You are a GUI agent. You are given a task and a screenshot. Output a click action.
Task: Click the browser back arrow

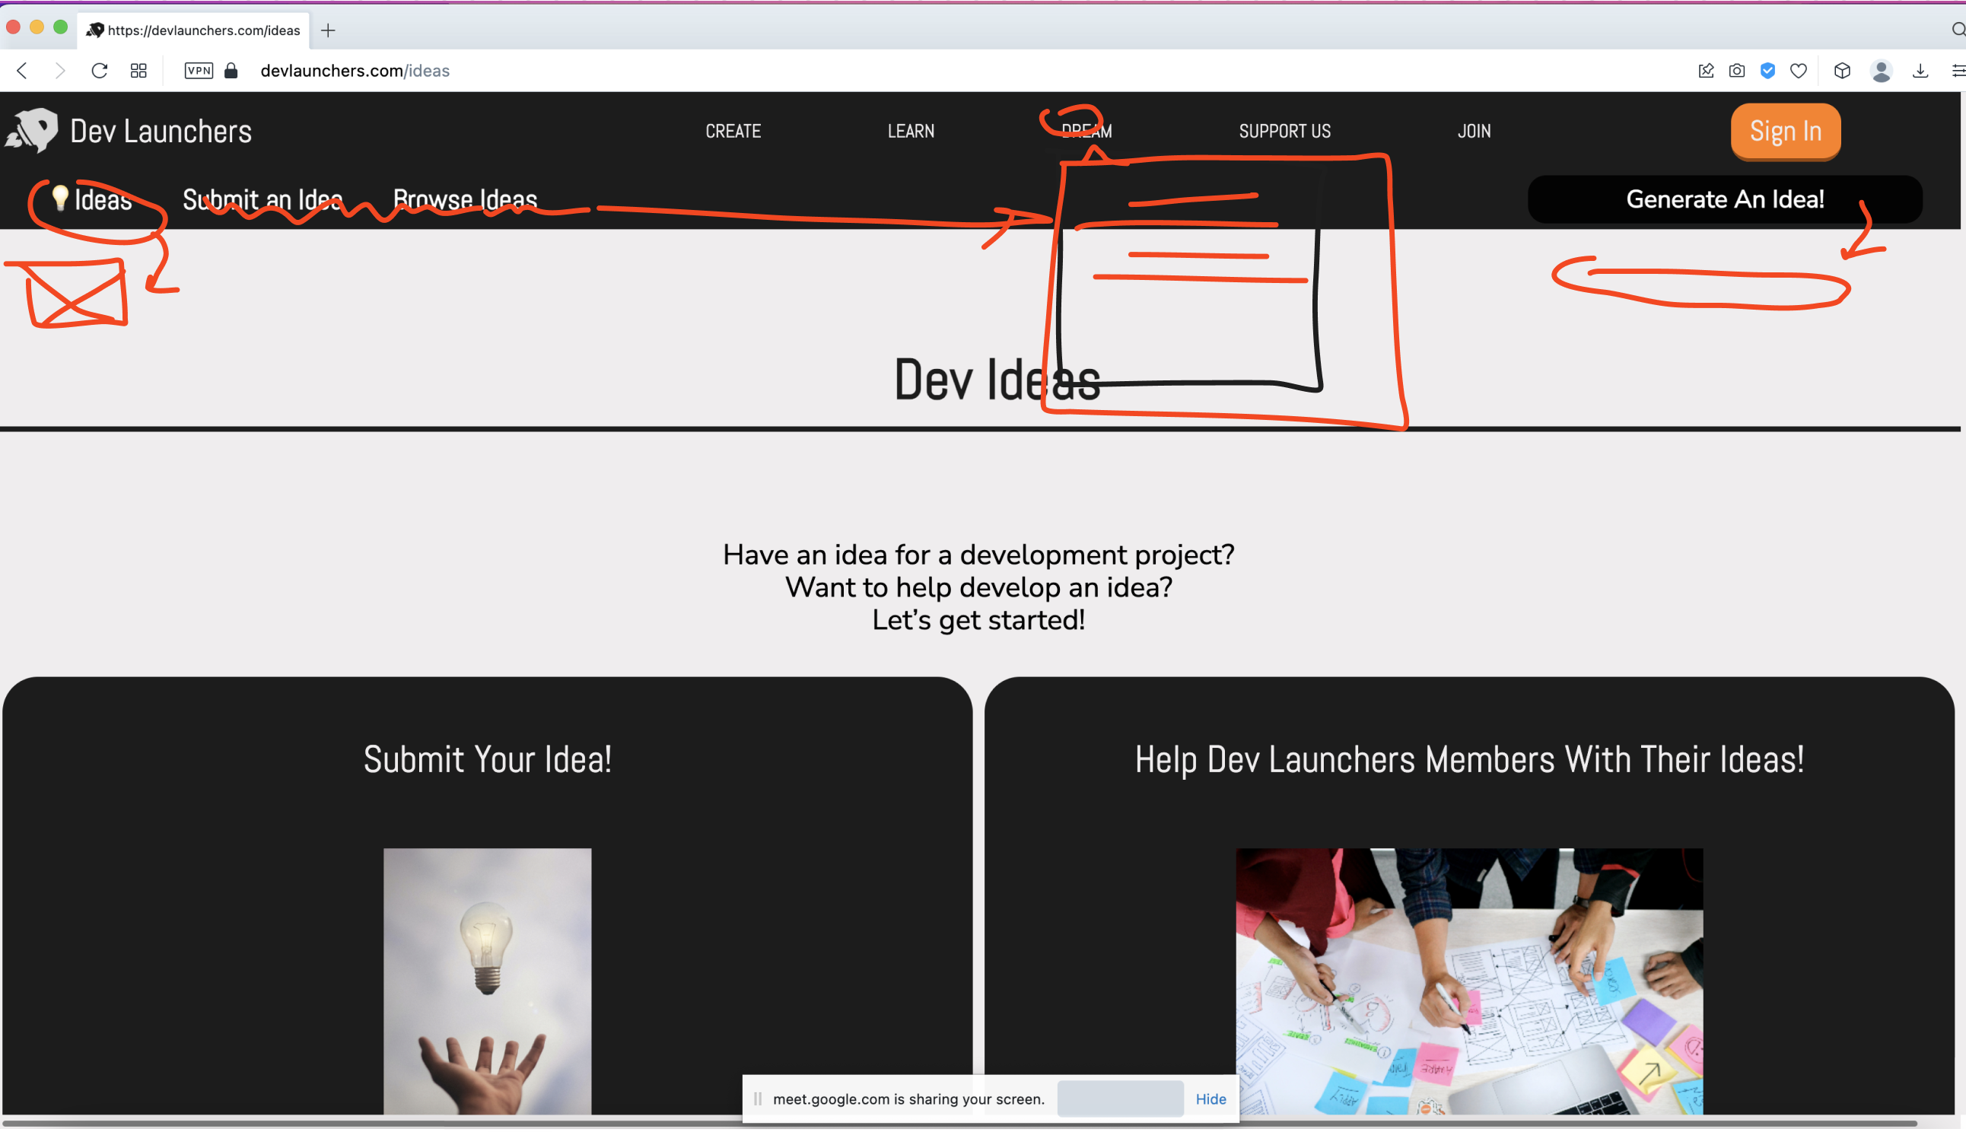pyautogui.click(x=23, y=71)
